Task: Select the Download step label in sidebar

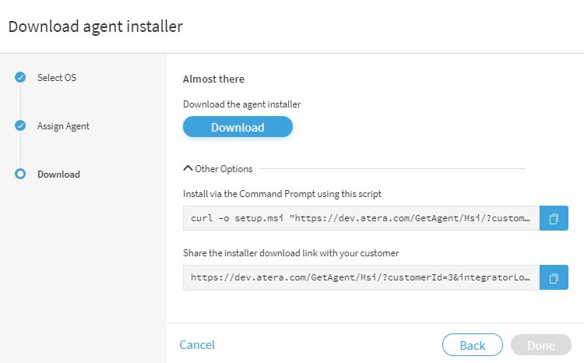Action: coord(58,174)
